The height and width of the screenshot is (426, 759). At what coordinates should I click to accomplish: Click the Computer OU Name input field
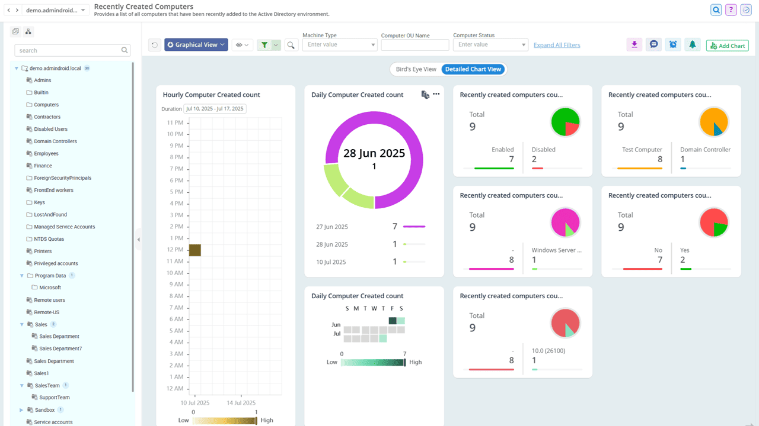click(414, 45)
